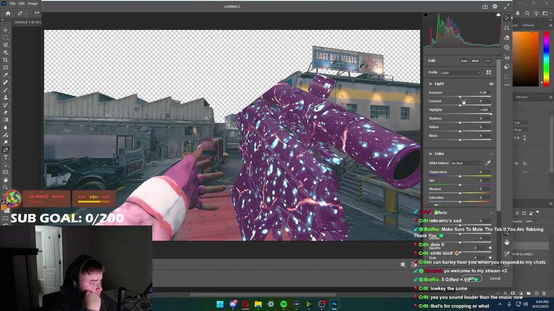Click the B&W button
The height and width of the screenshot is (311, 554).
pos(475,61)
